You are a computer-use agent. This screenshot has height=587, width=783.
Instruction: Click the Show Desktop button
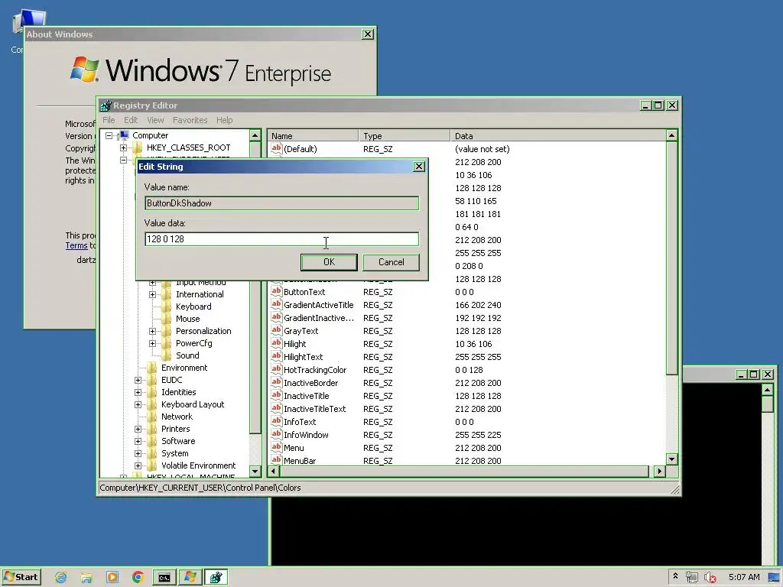774,578
